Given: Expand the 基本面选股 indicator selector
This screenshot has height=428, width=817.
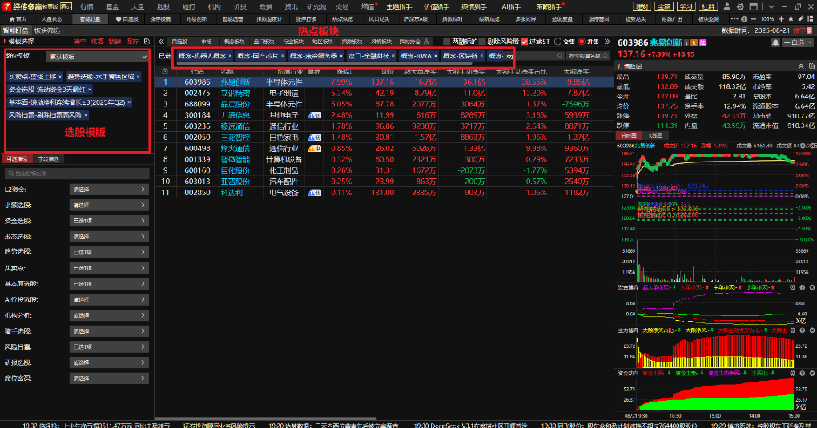Looking at the screenshot, I should point(109,284).
